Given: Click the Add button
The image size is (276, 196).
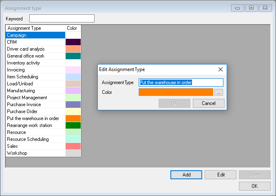Looking at the screenshot, I should 186,175.
